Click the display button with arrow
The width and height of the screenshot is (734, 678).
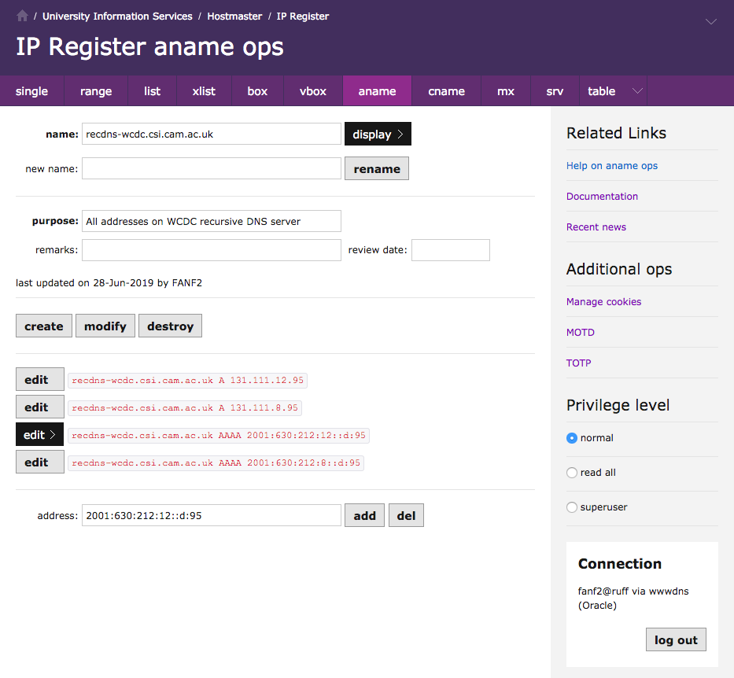pos(378,134)
